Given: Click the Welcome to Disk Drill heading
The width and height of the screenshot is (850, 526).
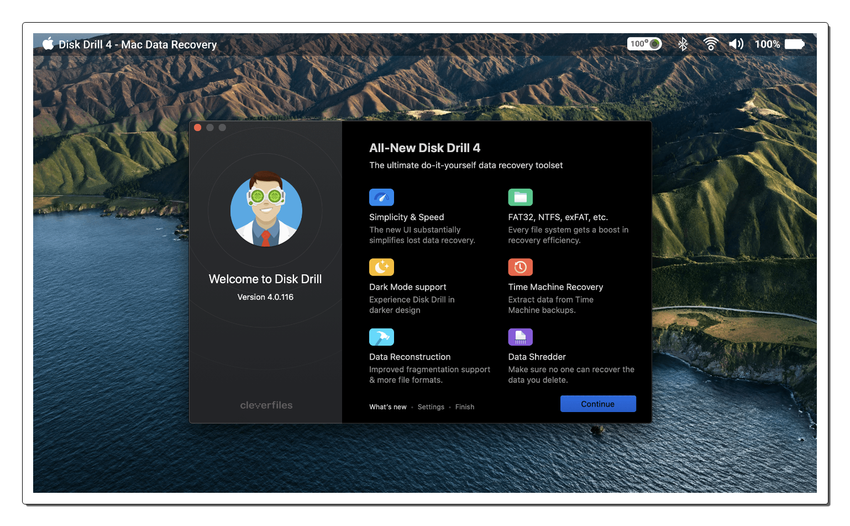Looking at the screenshot, I should tap(265, 279).
